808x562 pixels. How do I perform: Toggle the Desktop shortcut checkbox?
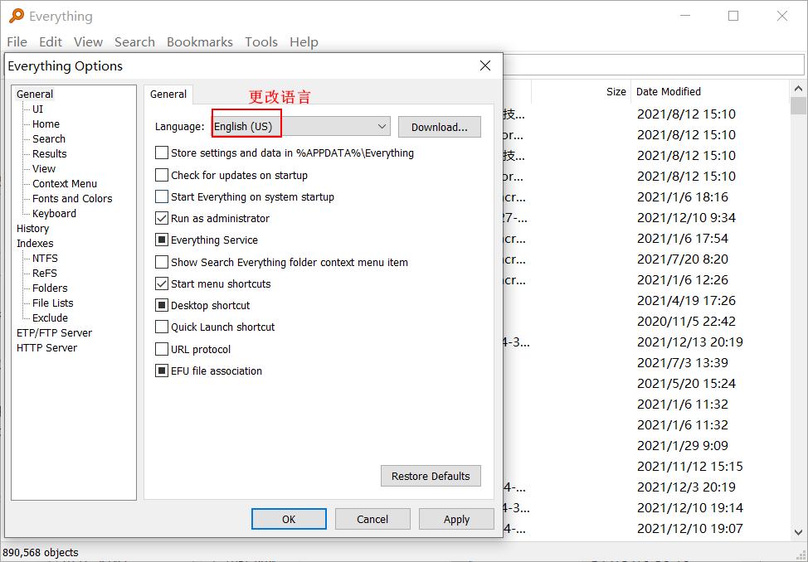click(162, 306)
